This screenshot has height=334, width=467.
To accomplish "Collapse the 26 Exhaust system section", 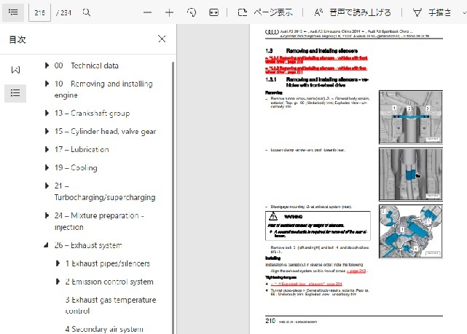I will pos(46,245).
